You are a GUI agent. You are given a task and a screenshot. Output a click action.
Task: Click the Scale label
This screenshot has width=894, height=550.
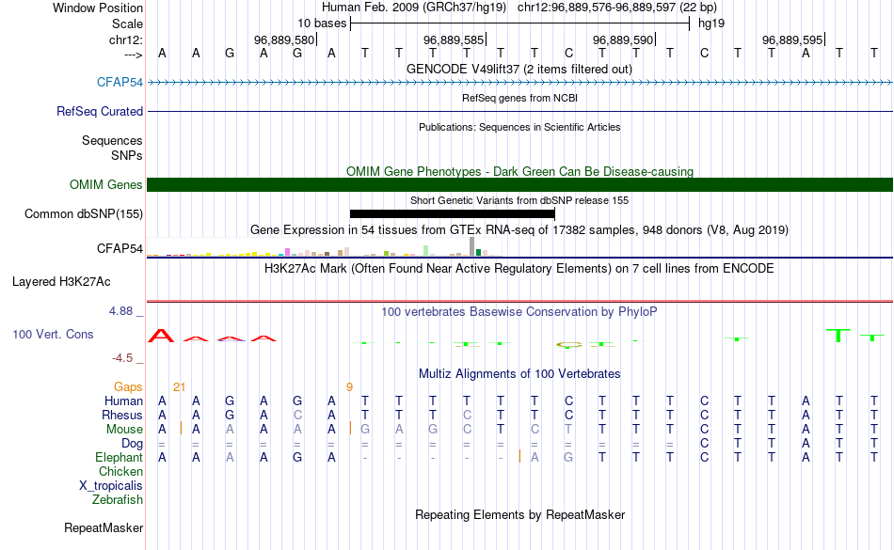[127, 24]
